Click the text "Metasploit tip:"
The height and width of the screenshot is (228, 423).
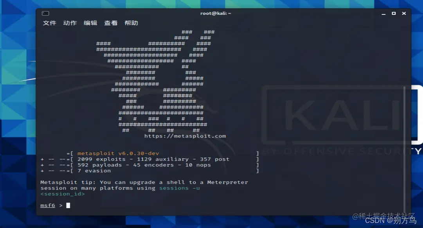[x=68, y=182]
